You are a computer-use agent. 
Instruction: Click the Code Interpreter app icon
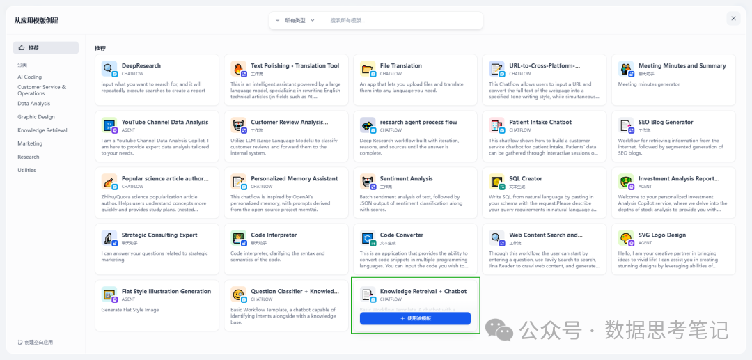[238, 237]
